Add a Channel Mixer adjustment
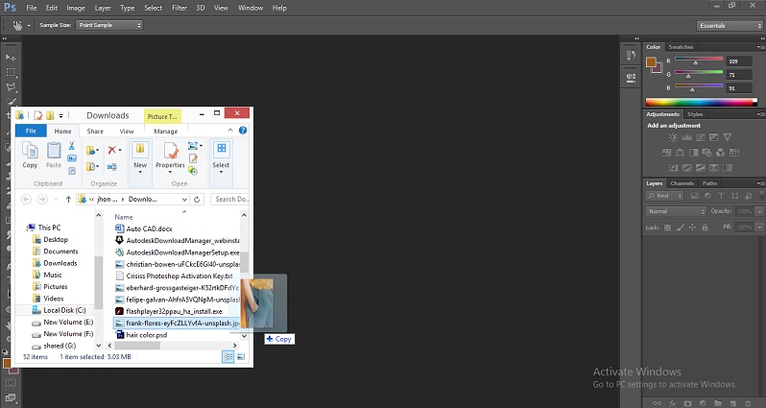The image size is (766, 408). point(720,153)
